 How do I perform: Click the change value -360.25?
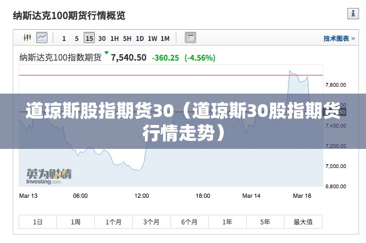coord(165,58)
